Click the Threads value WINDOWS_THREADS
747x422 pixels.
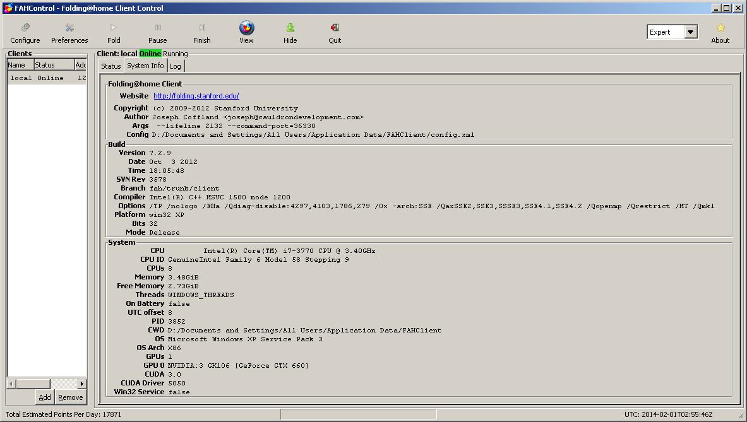tap(201, 295)
